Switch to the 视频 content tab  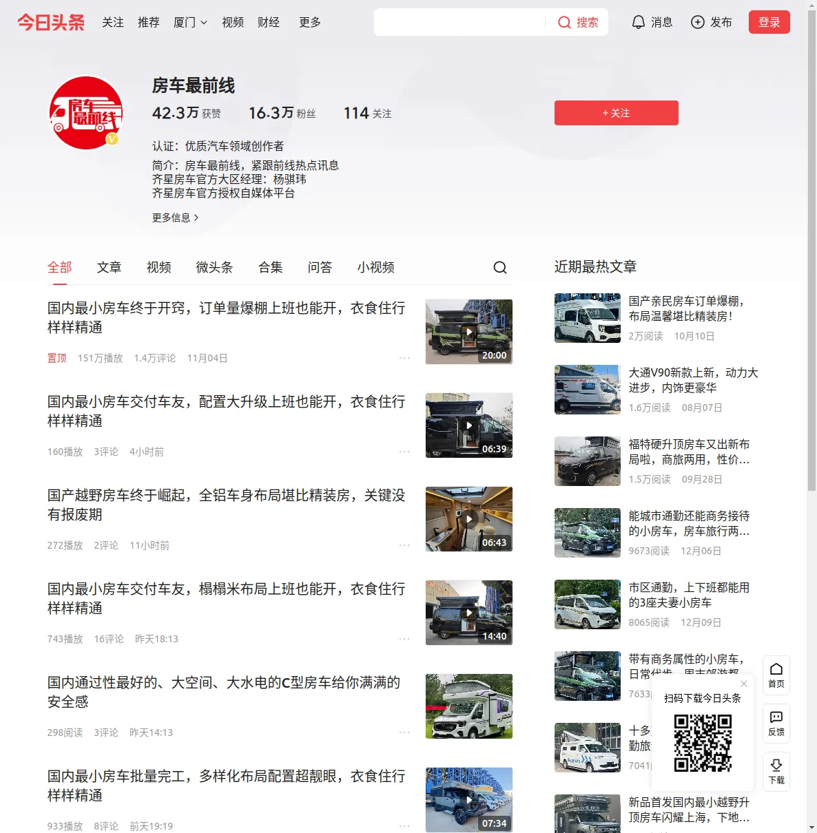tap(159, 268)
